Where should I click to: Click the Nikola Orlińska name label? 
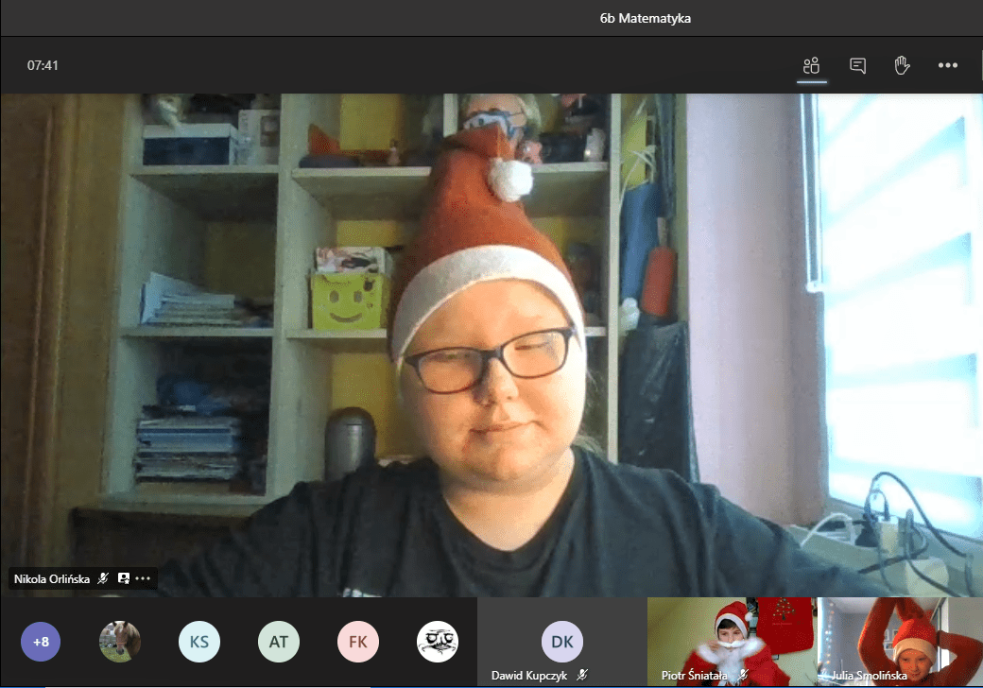click(52, 578)
